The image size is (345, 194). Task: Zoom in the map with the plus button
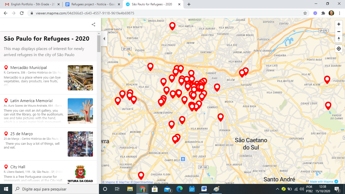pos(339,24)
